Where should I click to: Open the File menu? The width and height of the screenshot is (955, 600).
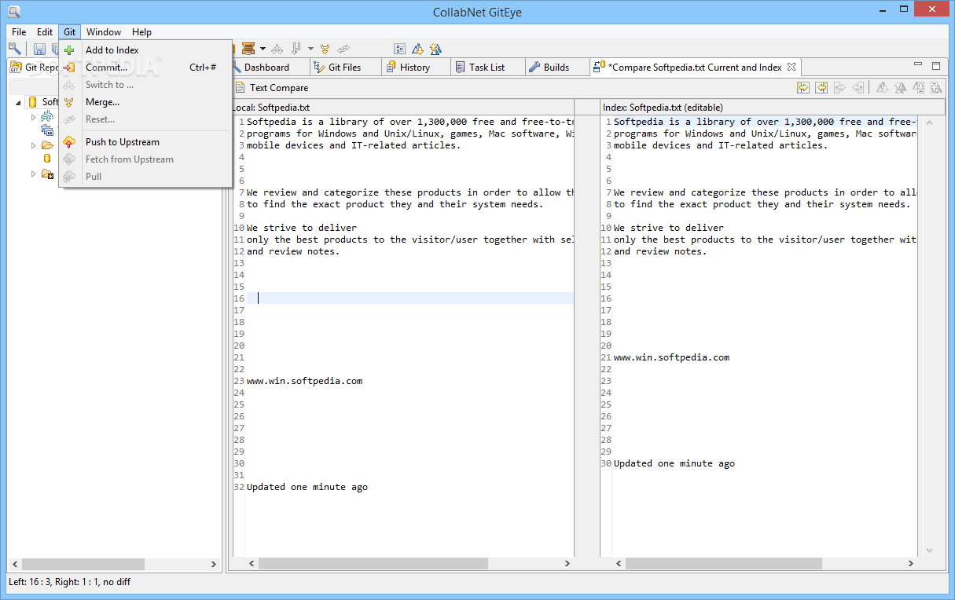(19, 32)
